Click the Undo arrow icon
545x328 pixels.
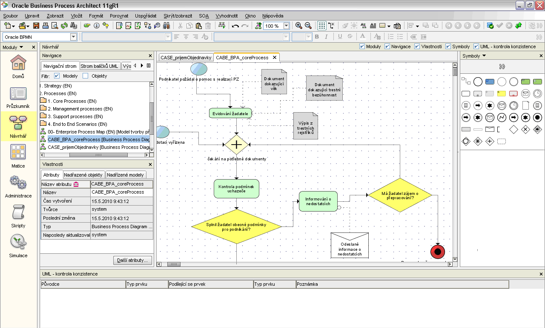(x=235, y=26)
